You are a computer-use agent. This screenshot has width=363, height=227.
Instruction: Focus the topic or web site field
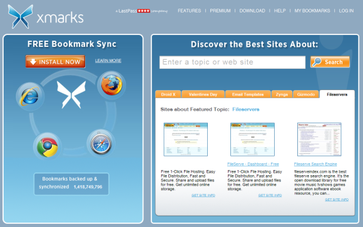tap(232, 63)
